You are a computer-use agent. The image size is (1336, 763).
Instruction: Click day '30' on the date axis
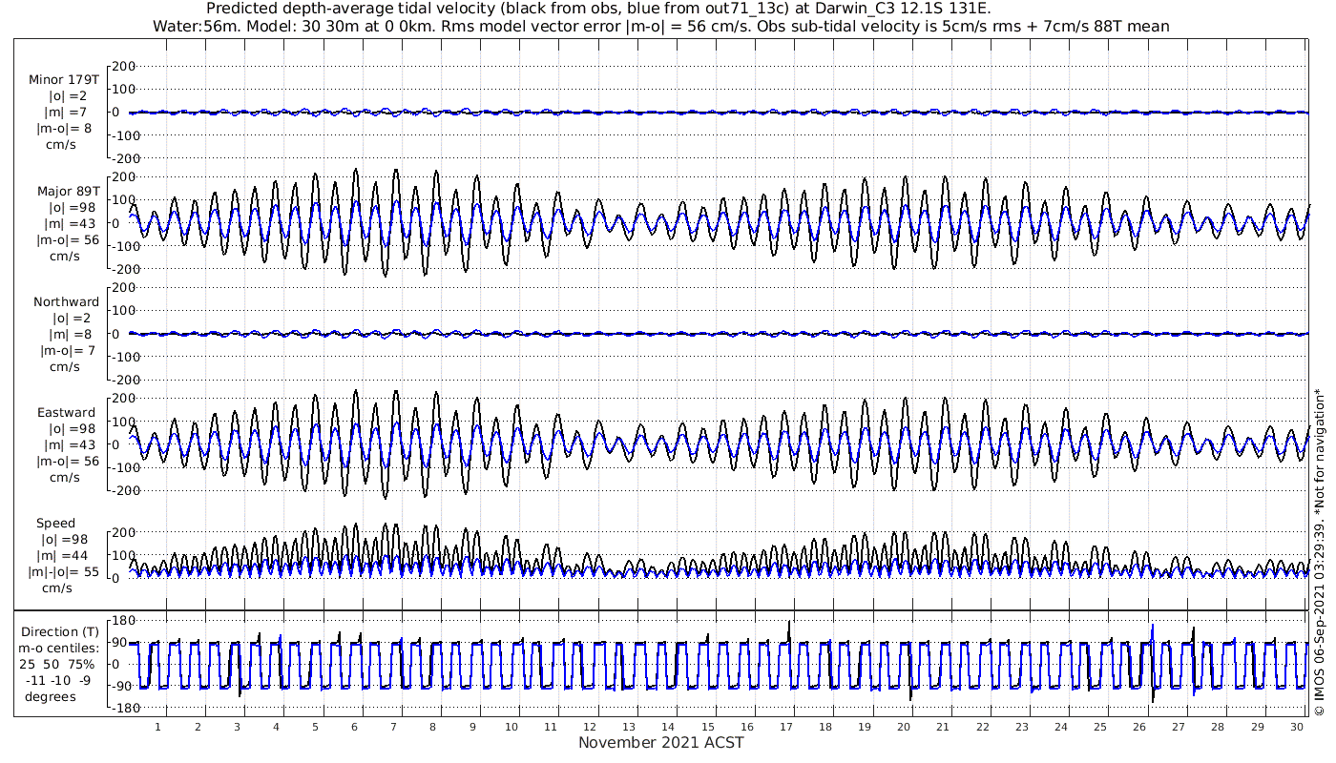tap(1295, 727)
